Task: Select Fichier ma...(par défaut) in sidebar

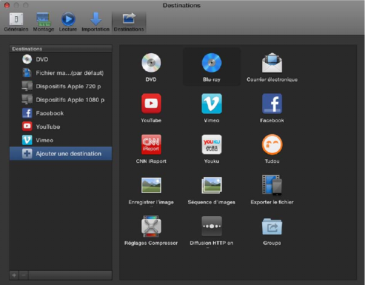Action: [x=60, y=73]
